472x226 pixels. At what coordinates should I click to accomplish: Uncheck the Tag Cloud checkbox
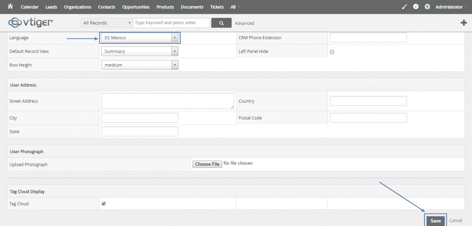pos(104,204)
